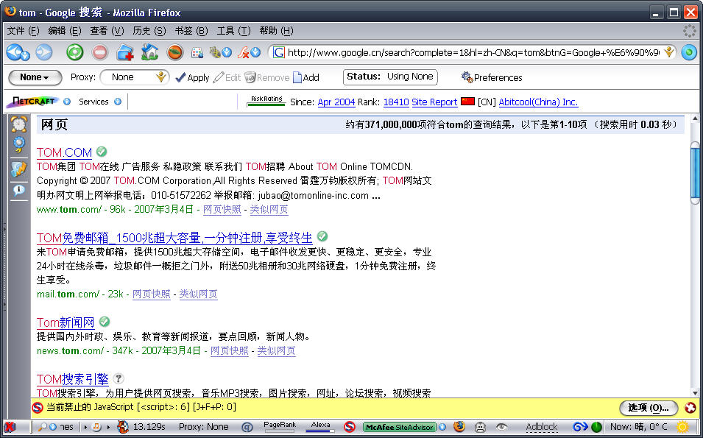Expand the Flash blocker dropdown arrow
Image resolution: width=703 pixels, height=438 pixels.
tap(255, 53)
